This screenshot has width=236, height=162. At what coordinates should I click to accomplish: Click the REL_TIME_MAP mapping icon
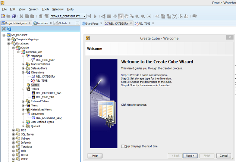coord(33,60)
